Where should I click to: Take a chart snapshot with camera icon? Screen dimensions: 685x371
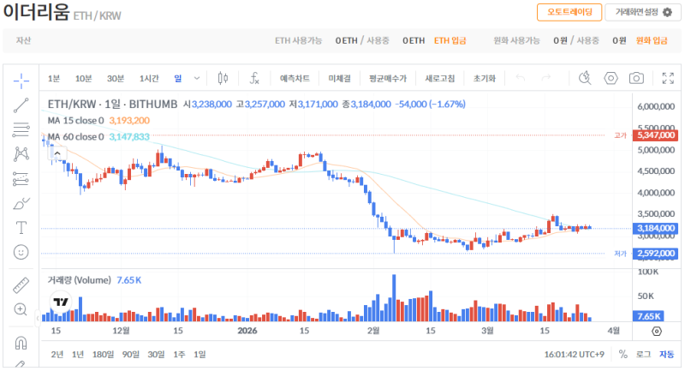pyautogui.click(x=636, y=78)
